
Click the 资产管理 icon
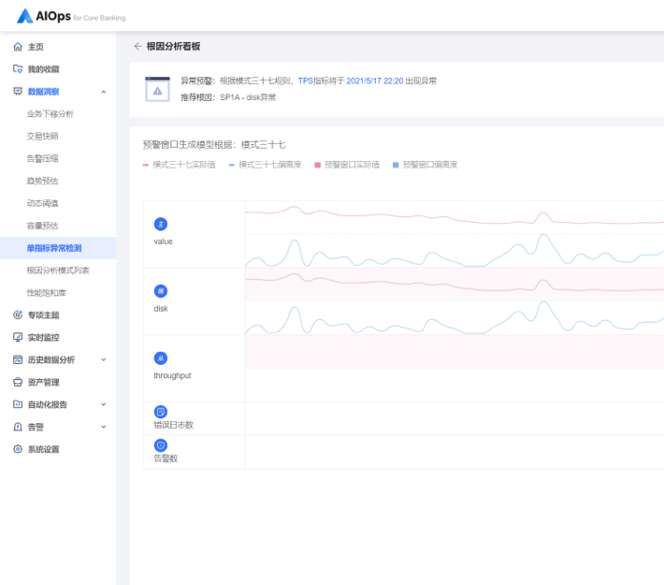click(18, 382)
